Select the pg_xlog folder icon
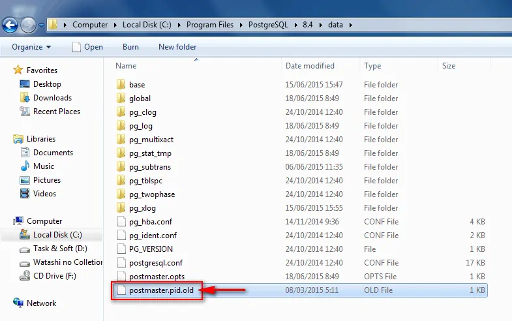512x321 pixels. coord(121,207)
